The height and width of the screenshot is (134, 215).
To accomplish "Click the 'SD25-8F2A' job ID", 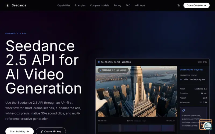I will pyautogui.click(x=202, y=62).
